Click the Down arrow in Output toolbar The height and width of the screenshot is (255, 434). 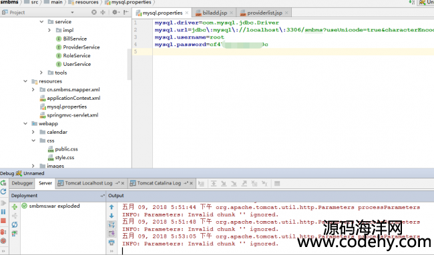(x=112, y=216)
